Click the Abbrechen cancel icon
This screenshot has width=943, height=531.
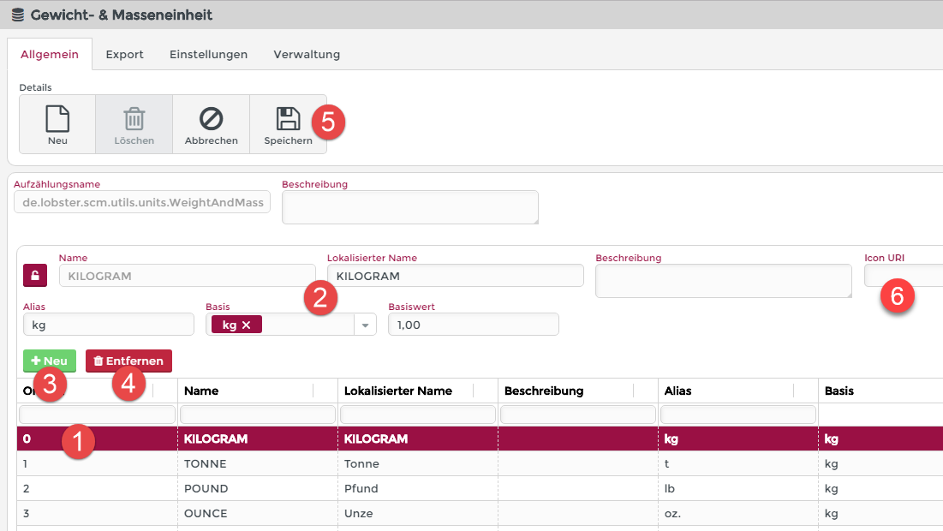[x=211, y=118]
